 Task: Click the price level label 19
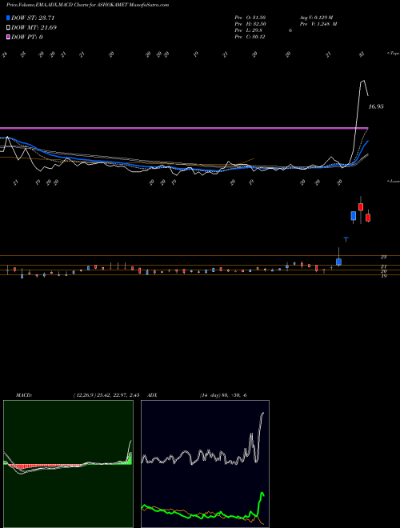click(383, 276)
